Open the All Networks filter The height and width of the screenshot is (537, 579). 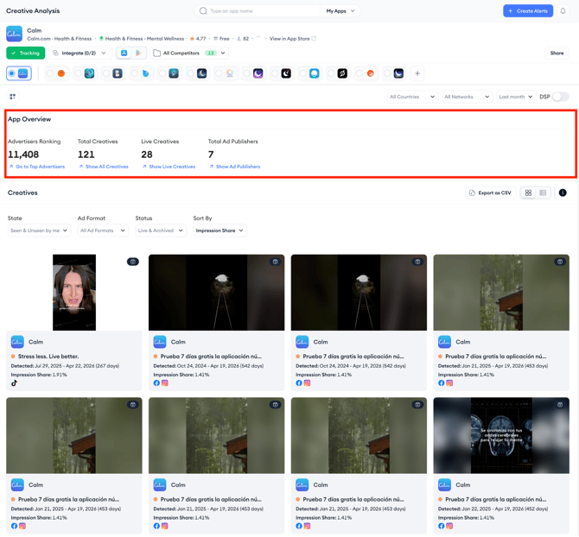pyautogui.click(x=467, y=97)
